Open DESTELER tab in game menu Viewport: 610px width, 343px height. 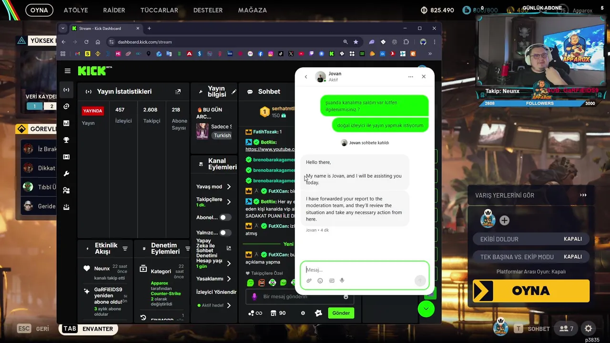point(208,10)
